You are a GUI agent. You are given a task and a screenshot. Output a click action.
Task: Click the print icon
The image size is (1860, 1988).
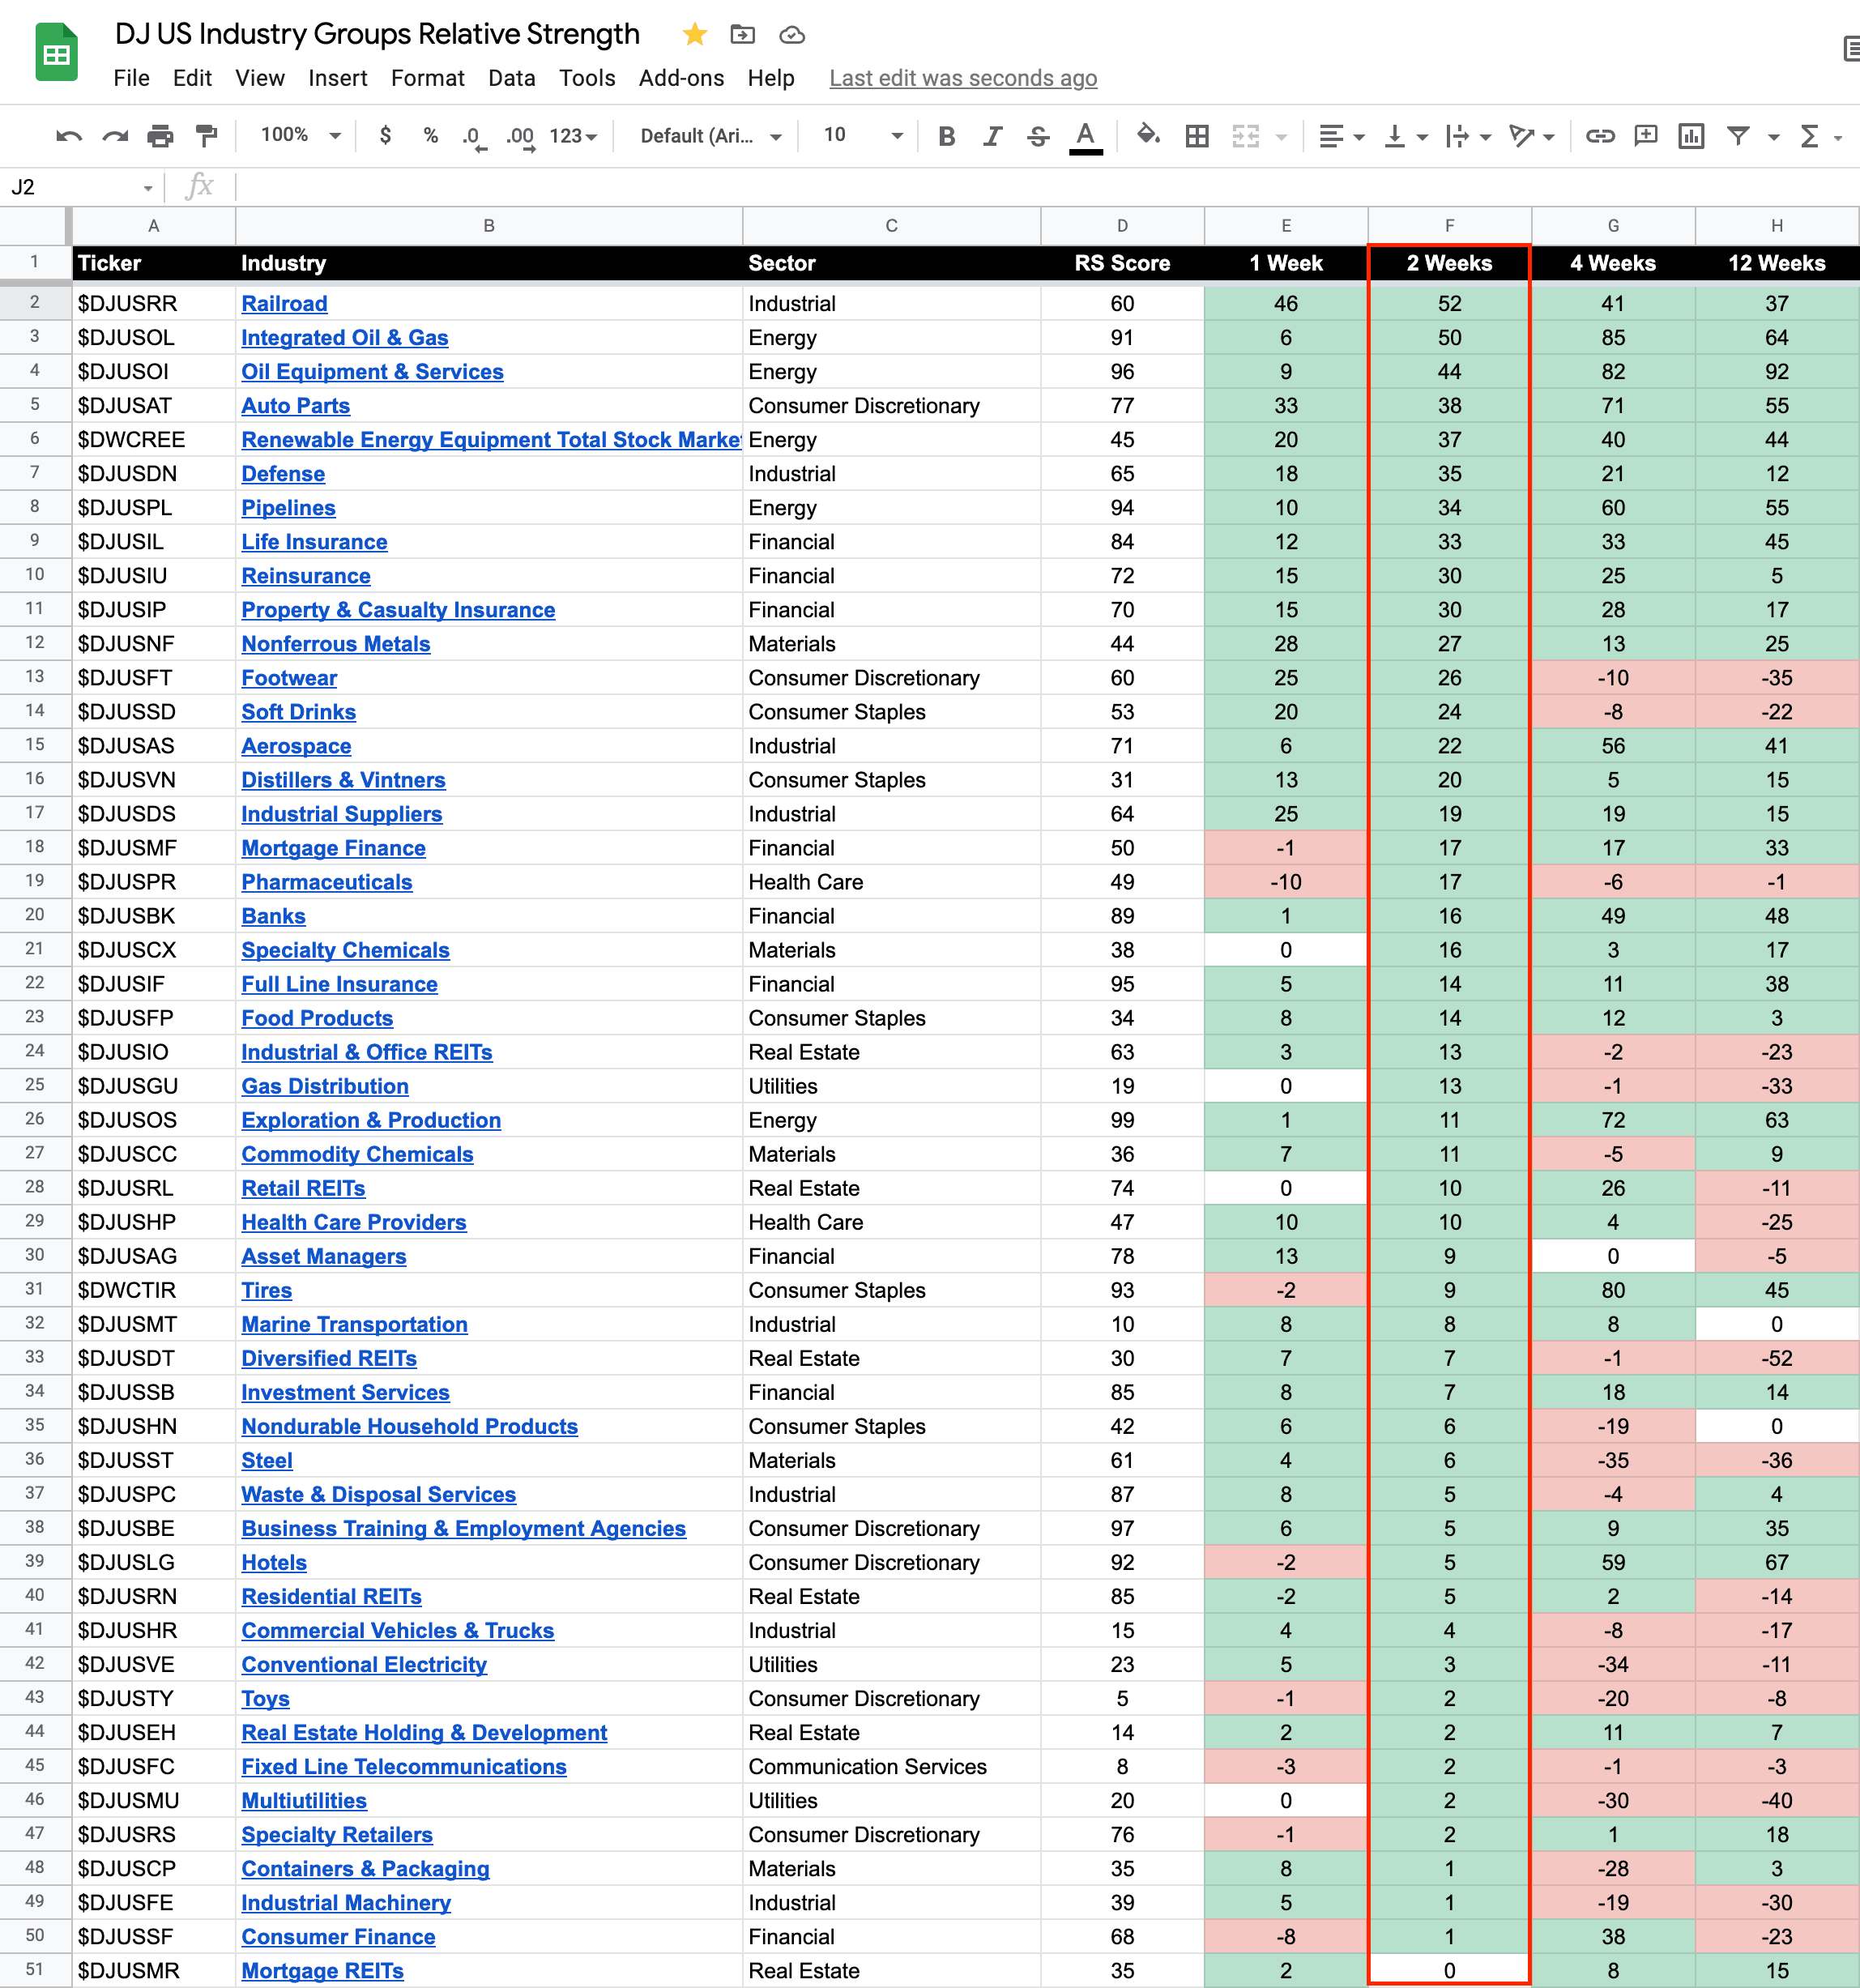(x=160, y=136)
